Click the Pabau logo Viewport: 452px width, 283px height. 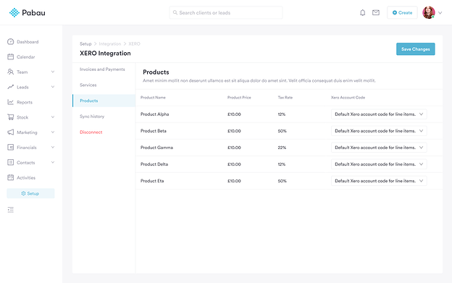[28, 13]
